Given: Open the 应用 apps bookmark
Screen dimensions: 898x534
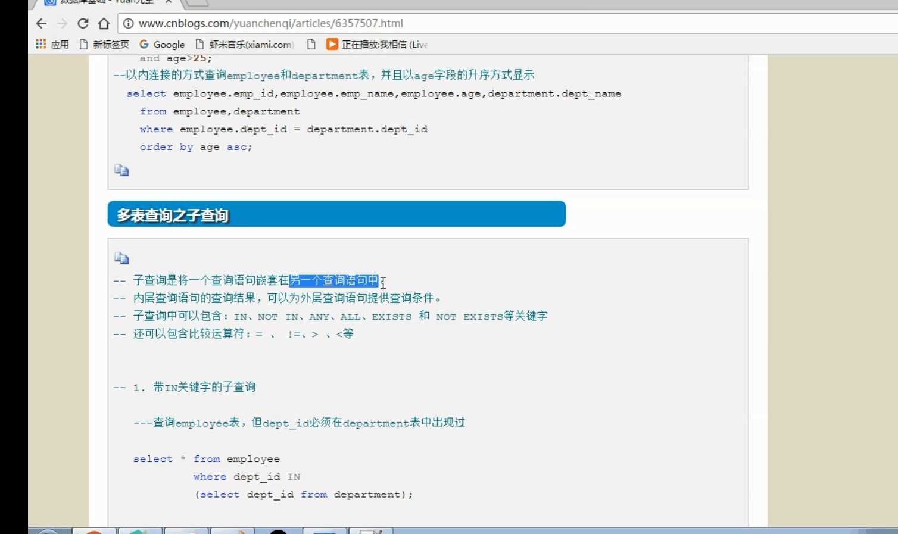Looking at the screenshot, I should 52,45.
